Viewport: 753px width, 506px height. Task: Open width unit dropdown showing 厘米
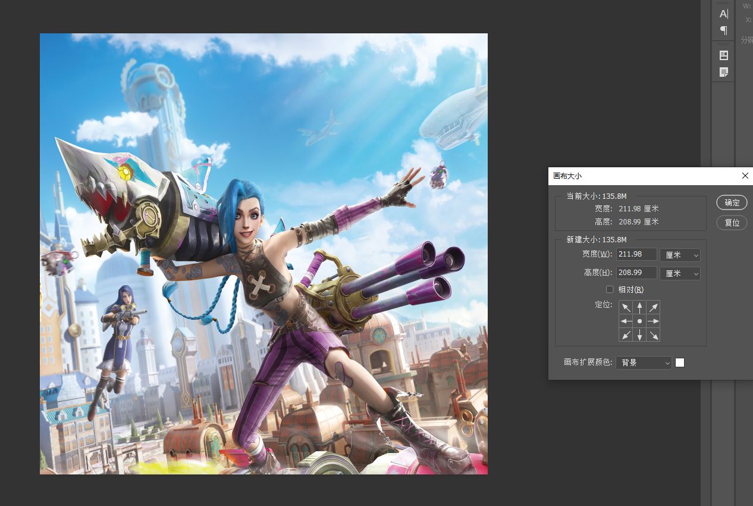680,255
